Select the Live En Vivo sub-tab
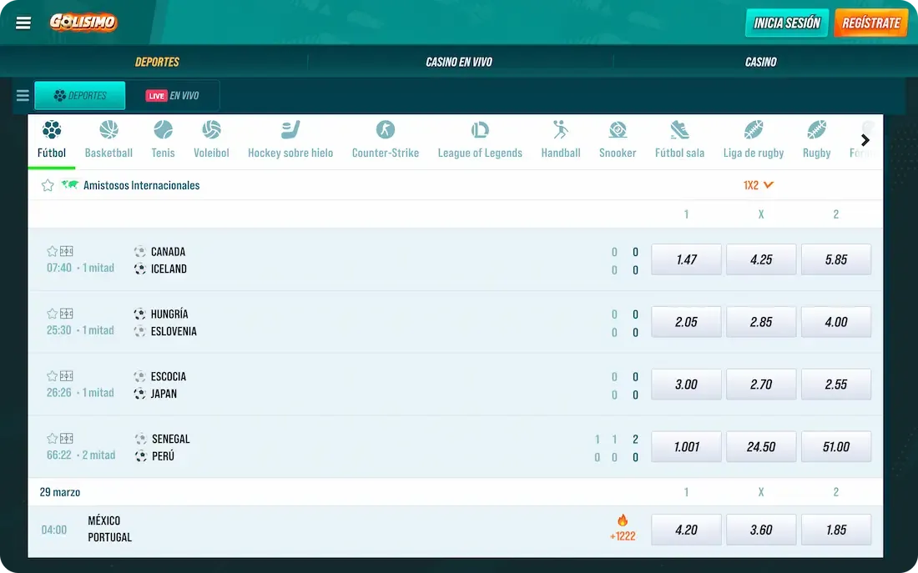The width and height of the screenshot is (918, 573). (172, 95)
